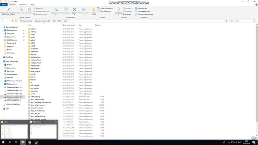This screenshot has width=258, height=145.
Task: Open the Copy to (Копировать) folder dropdown
Action: pyautogui.click(x=65, y=11)
